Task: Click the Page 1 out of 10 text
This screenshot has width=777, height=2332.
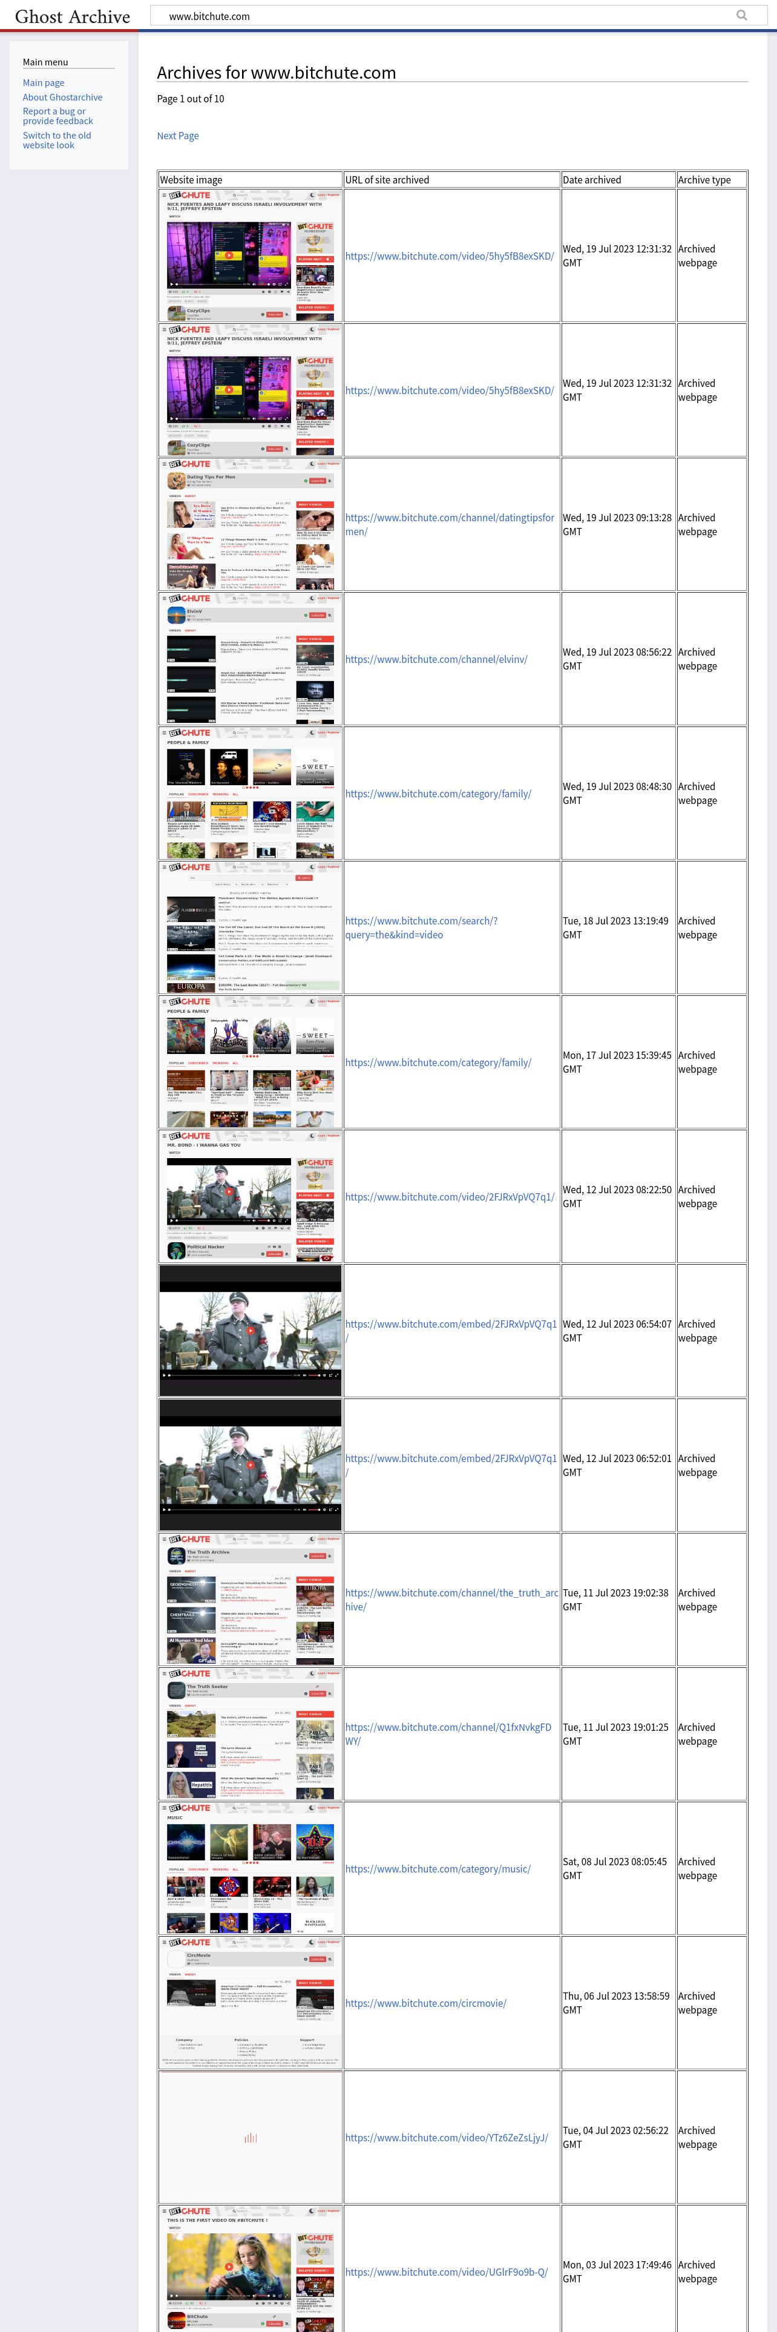Action: (x=191, y=99)
